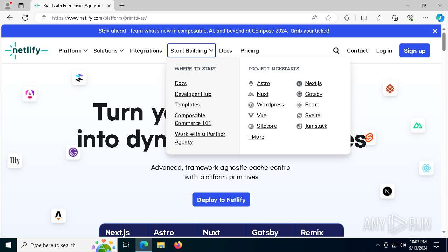Click Grab your ticket banner link
448x252 pixels.
click(310, 31)
